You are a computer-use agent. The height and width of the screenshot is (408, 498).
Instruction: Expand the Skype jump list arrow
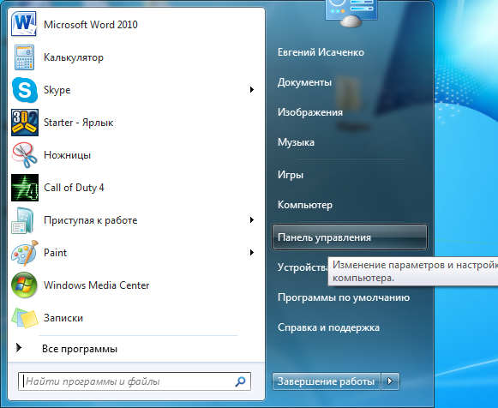[x=252, y=90]
